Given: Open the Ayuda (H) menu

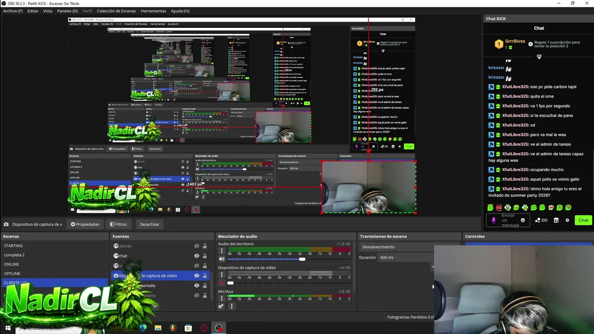Looking at the screenshot, I should click(180, 11).
